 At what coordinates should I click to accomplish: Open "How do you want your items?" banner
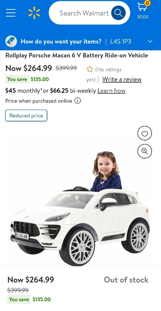[61, 42]
